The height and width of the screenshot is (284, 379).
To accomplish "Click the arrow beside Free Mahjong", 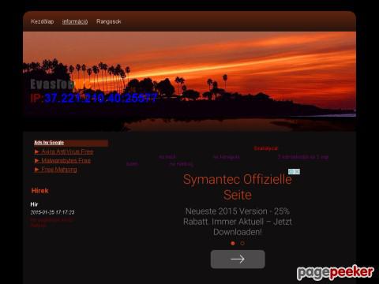I will [x=37, y=170].
